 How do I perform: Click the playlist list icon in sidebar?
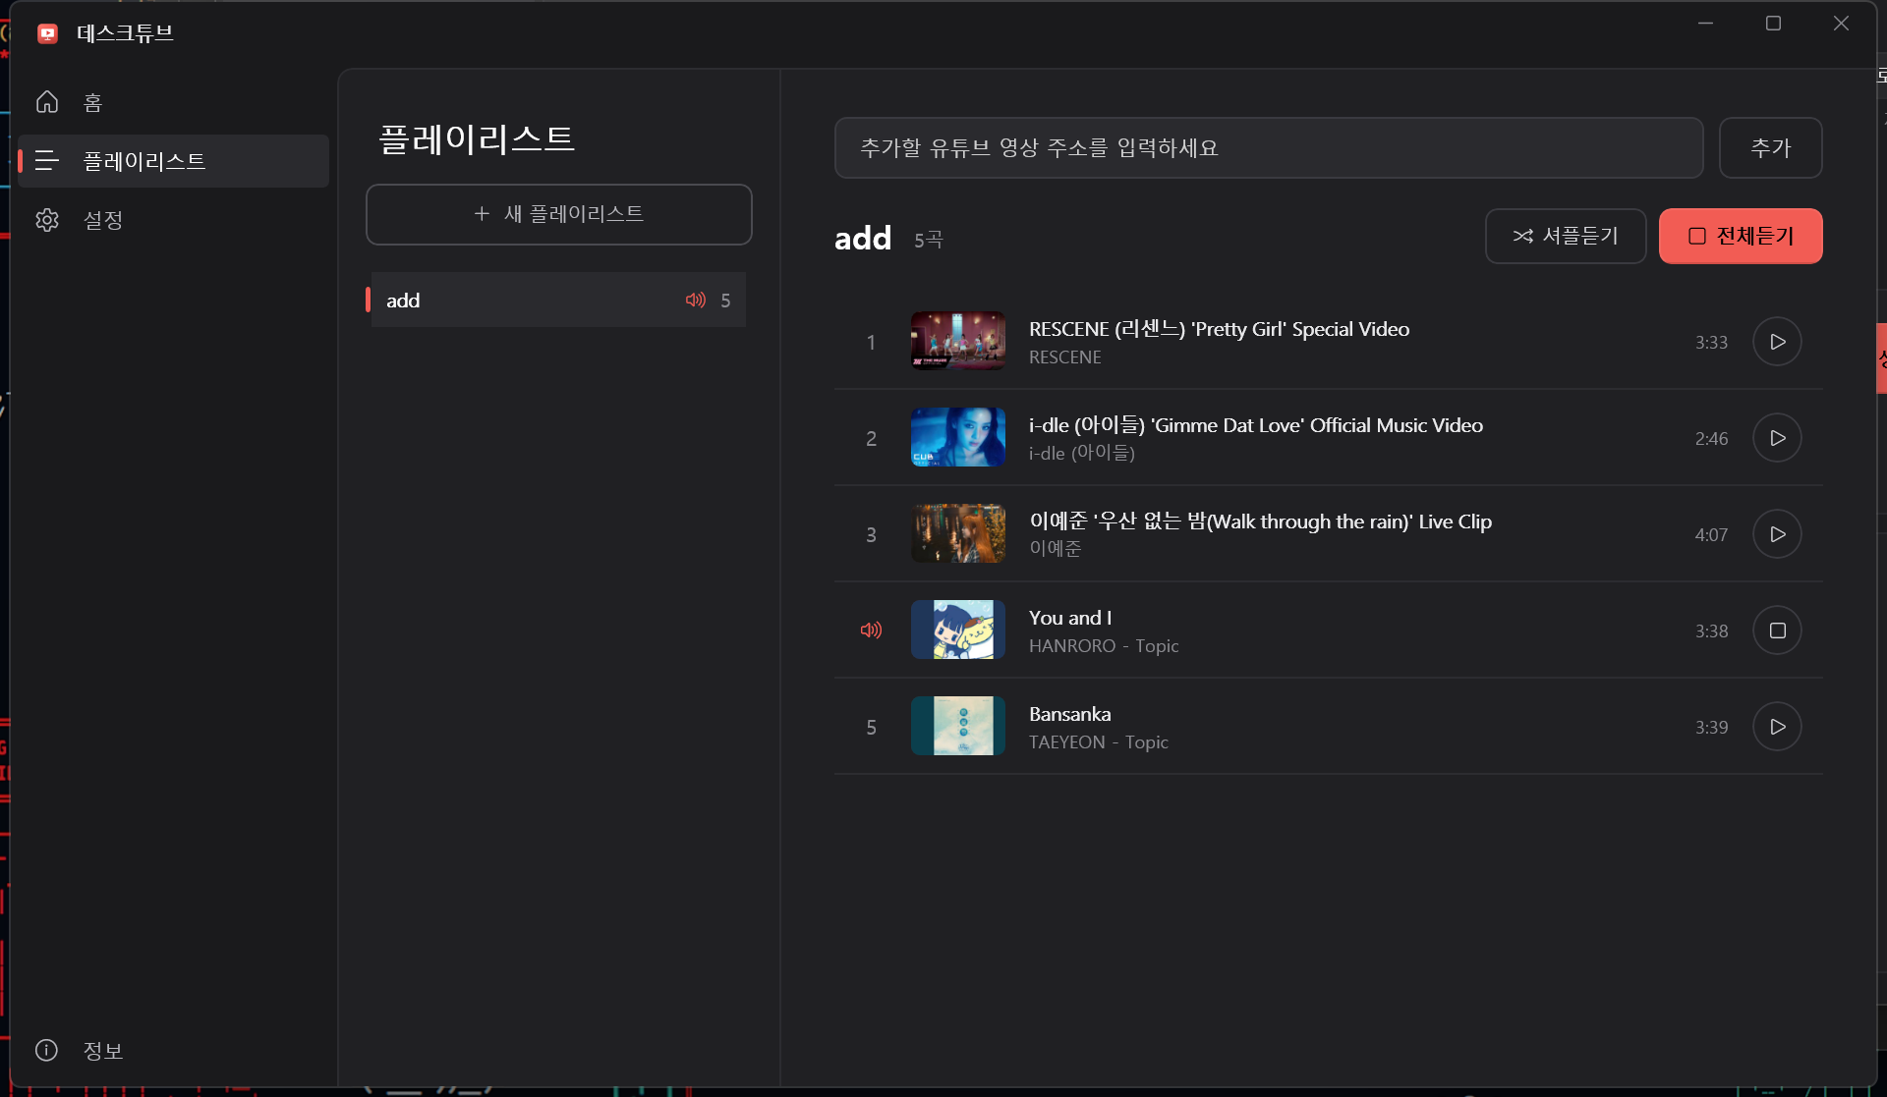click(47, 161)
